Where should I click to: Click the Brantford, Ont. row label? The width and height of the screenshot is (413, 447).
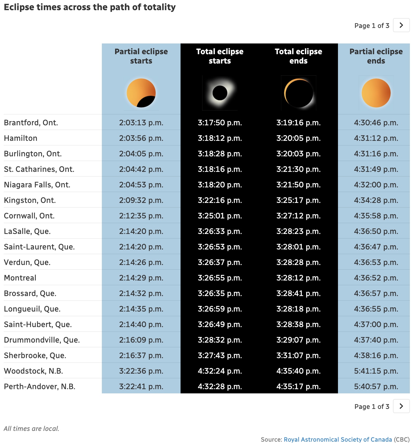point(31,123)
